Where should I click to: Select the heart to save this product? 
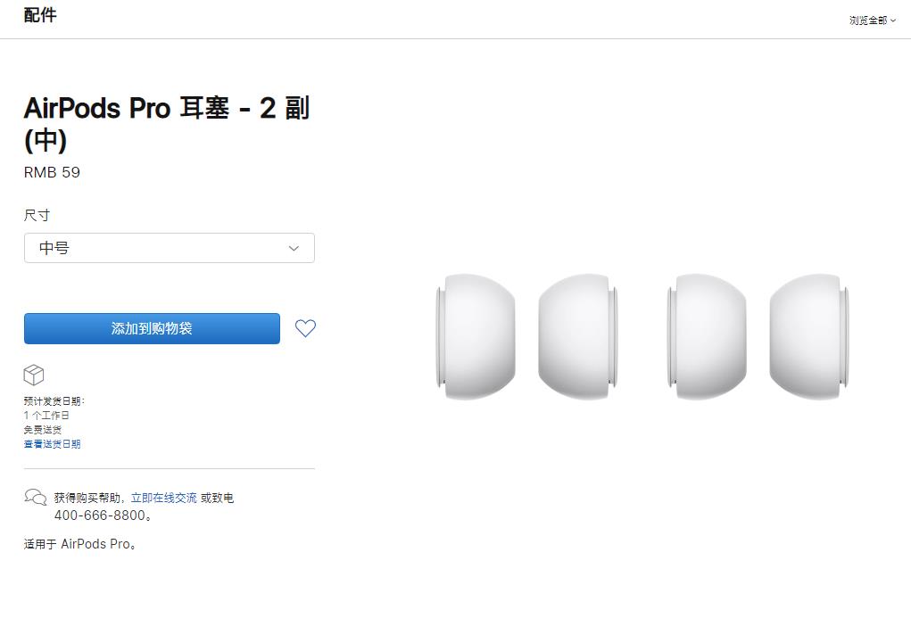coord(304,328)
